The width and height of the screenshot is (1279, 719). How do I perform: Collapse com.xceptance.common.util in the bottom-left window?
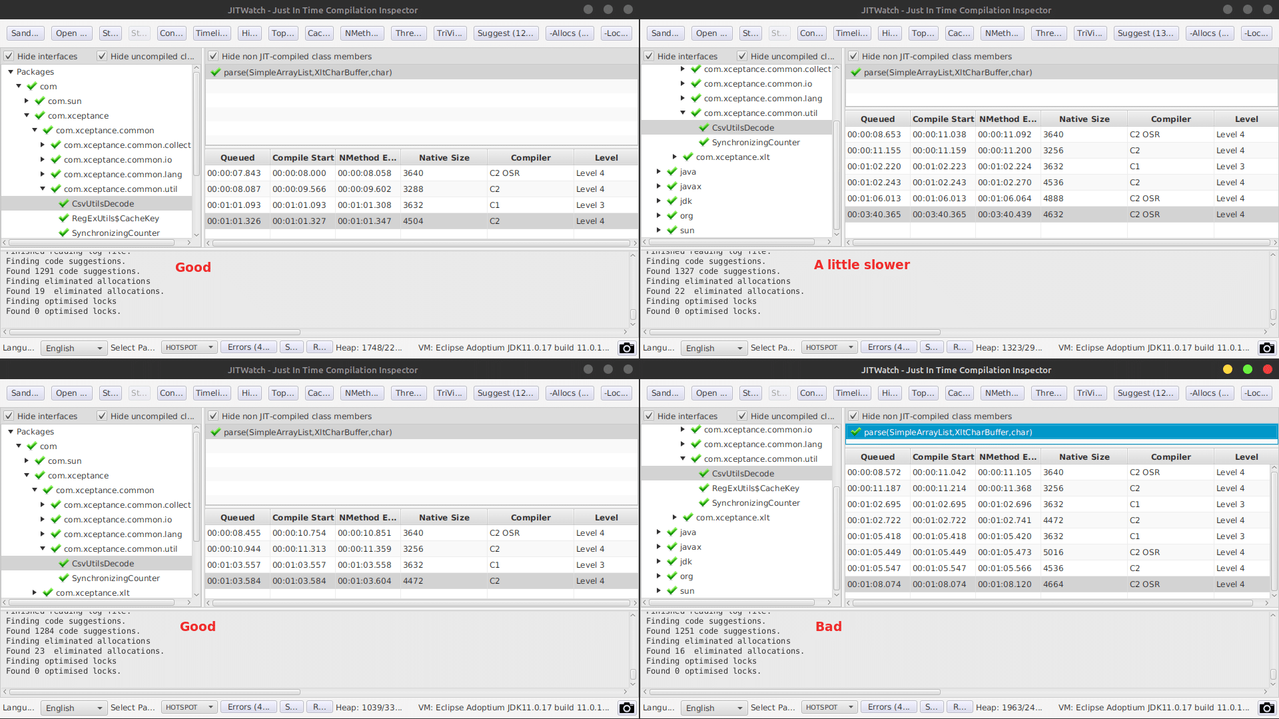[43, 549]
